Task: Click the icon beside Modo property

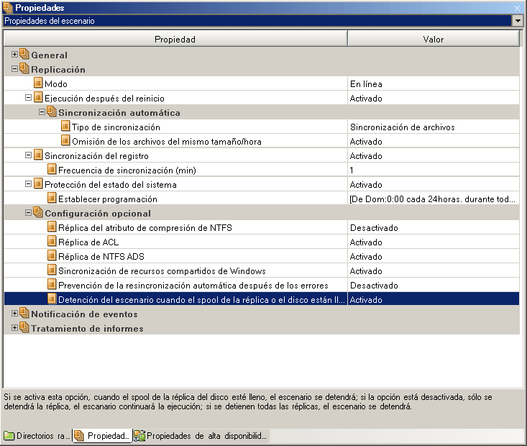Action: (x=39, y=84)
